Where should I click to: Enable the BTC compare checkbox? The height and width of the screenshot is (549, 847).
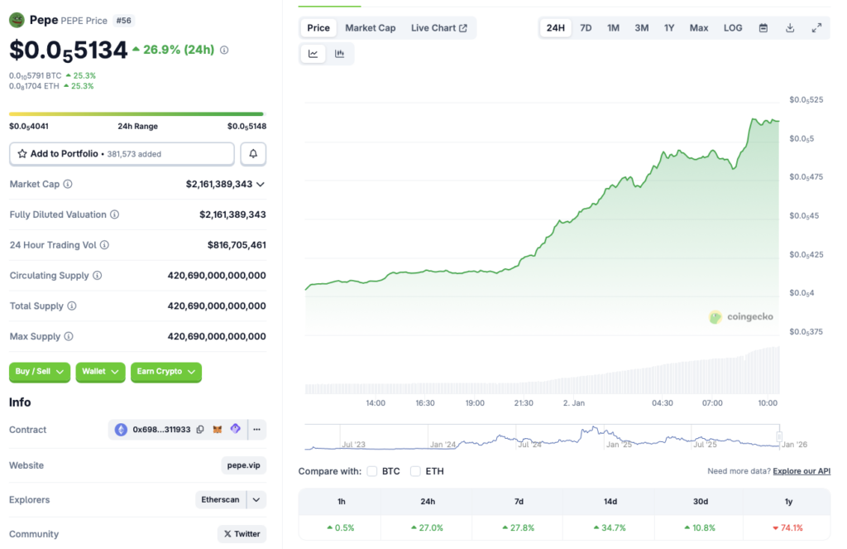point(372,471)
